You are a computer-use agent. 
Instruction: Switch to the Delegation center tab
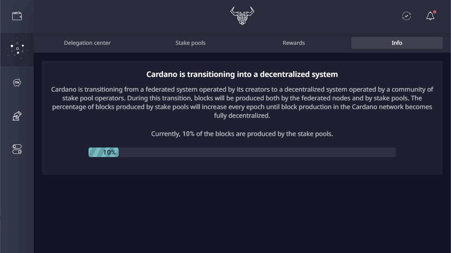pyautogui.click(x=87, y=43)
